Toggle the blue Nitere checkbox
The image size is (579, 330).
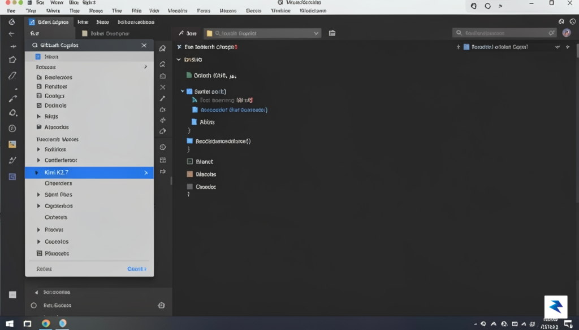pos(38,57)
